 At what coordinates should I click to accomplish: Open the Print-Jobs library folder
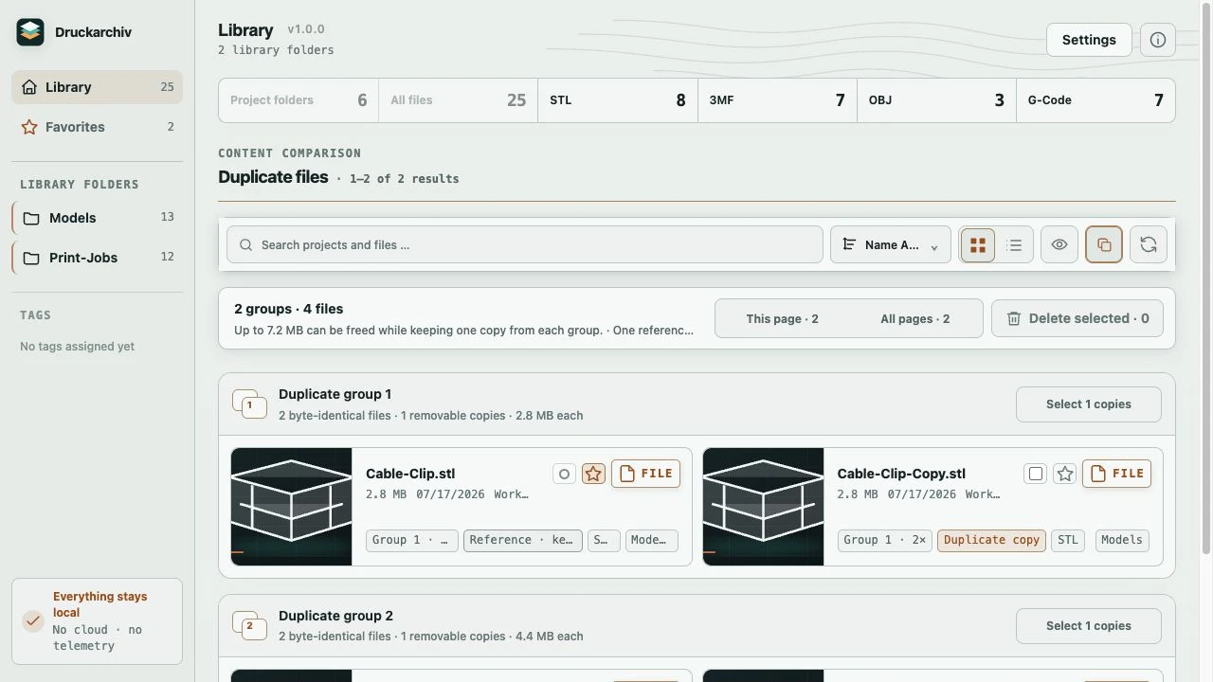click(x=97, y=258)
